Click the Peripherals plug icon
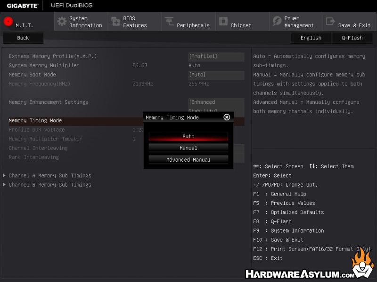Image resolution: width=377 pixels, height=282 pixels. (x=169, y=22)
